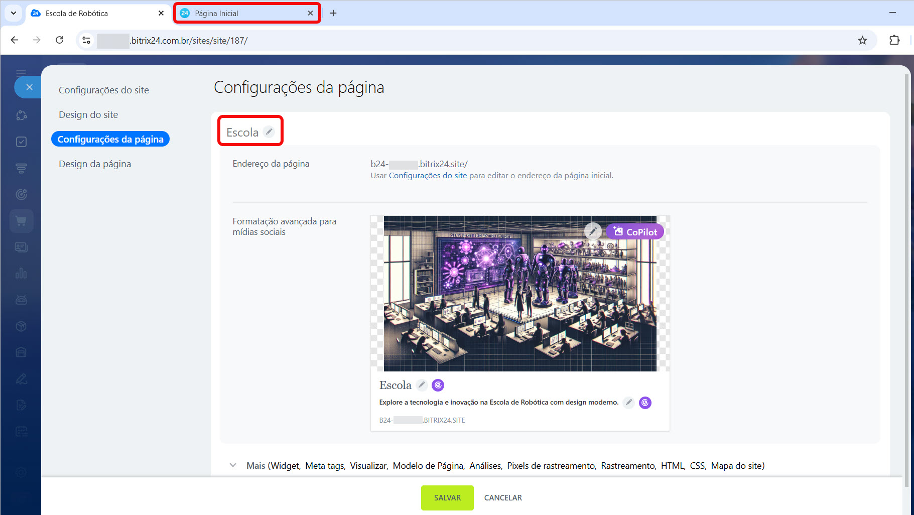The image size is (914, 515).
Task: Click pencil icon next to Escola page title
Action: coord(269,132)
